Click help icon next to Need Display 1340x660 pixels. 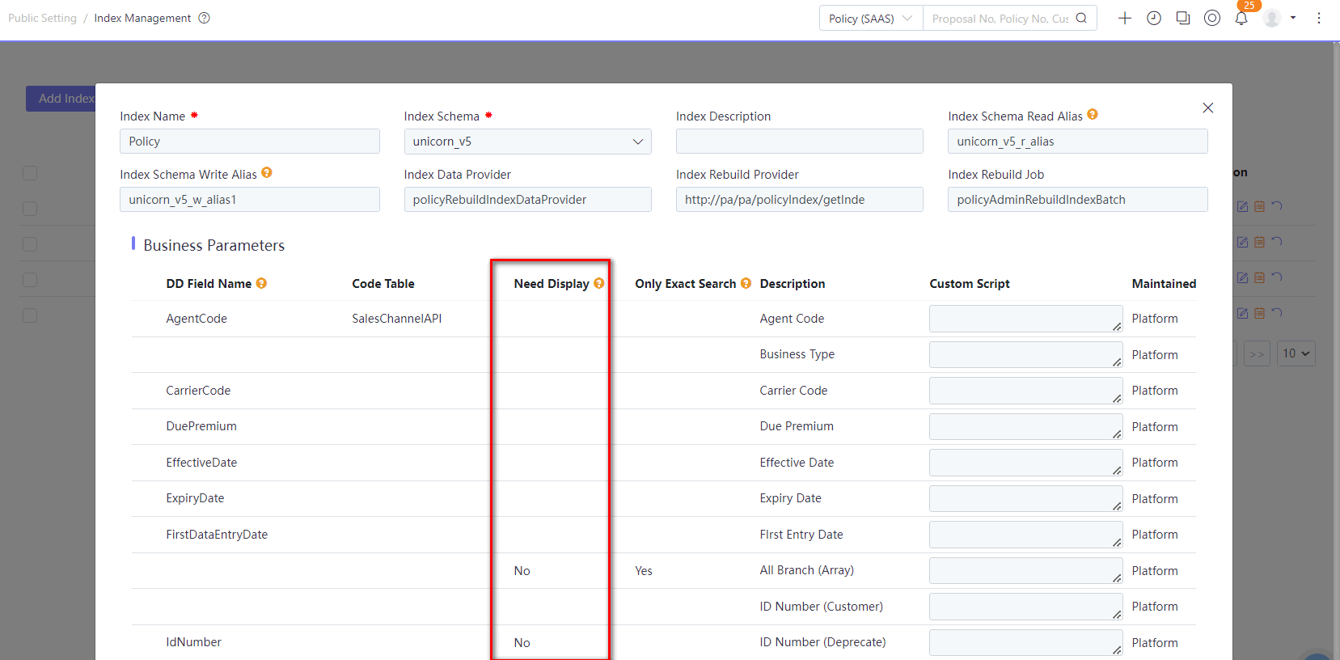[599, 283]
